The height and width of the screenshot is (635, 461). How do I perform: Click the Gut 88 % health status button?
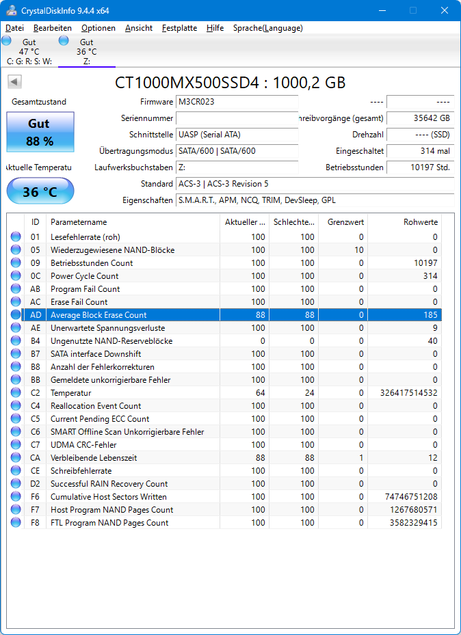pos(40,133)
